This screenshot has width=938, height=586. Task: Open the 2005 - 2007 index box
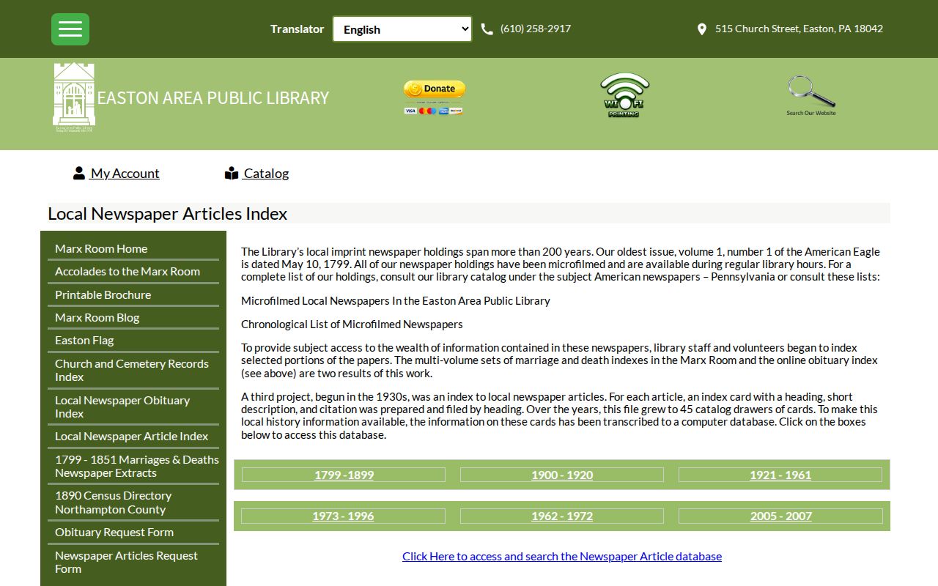(781, 516)
